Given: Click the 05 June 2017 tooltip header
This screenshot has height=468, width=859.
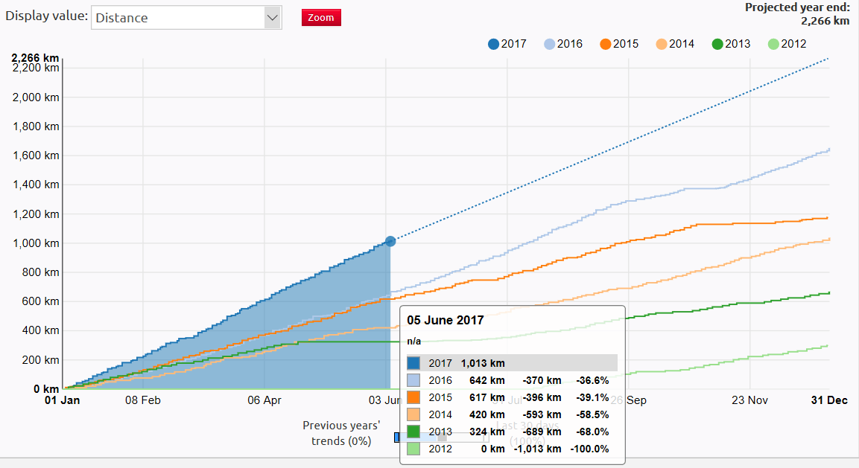Looking at the screenshot, I should pos(446,320).
